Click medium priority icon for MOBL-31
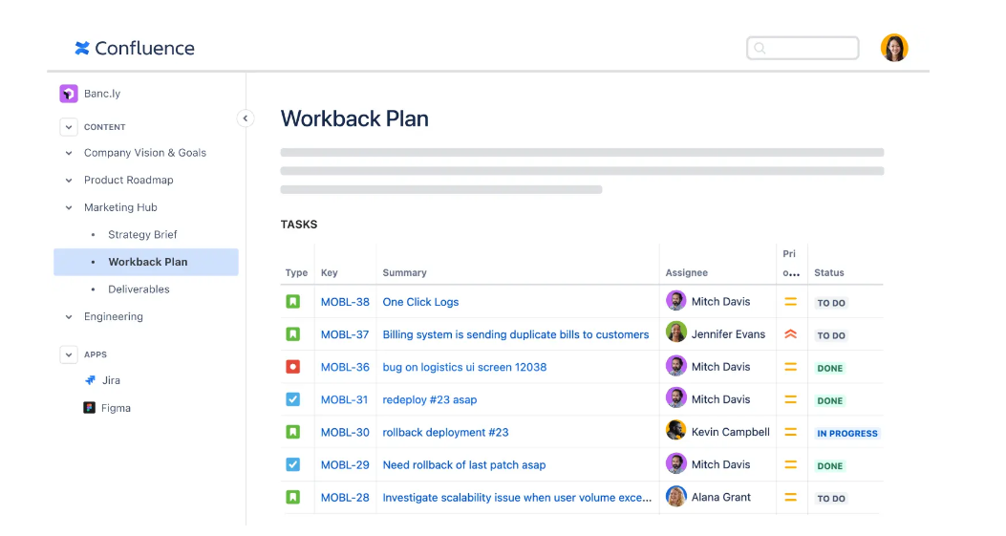The height and width of the screenshot is (536, 1006). pyautogui.click(x=790, y=399)
